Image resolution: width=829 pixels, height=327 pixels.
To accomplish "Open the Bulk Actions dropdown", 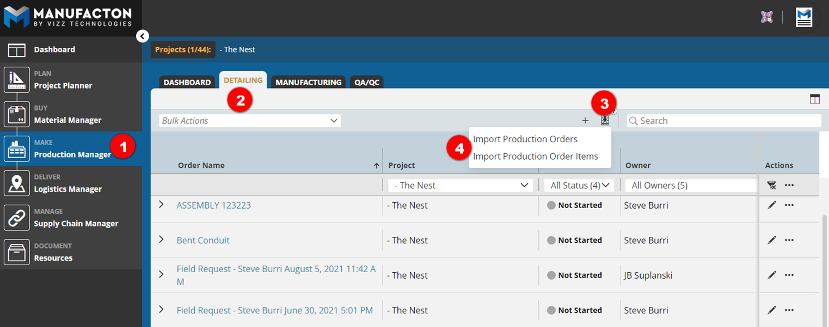I will point(250,121).
